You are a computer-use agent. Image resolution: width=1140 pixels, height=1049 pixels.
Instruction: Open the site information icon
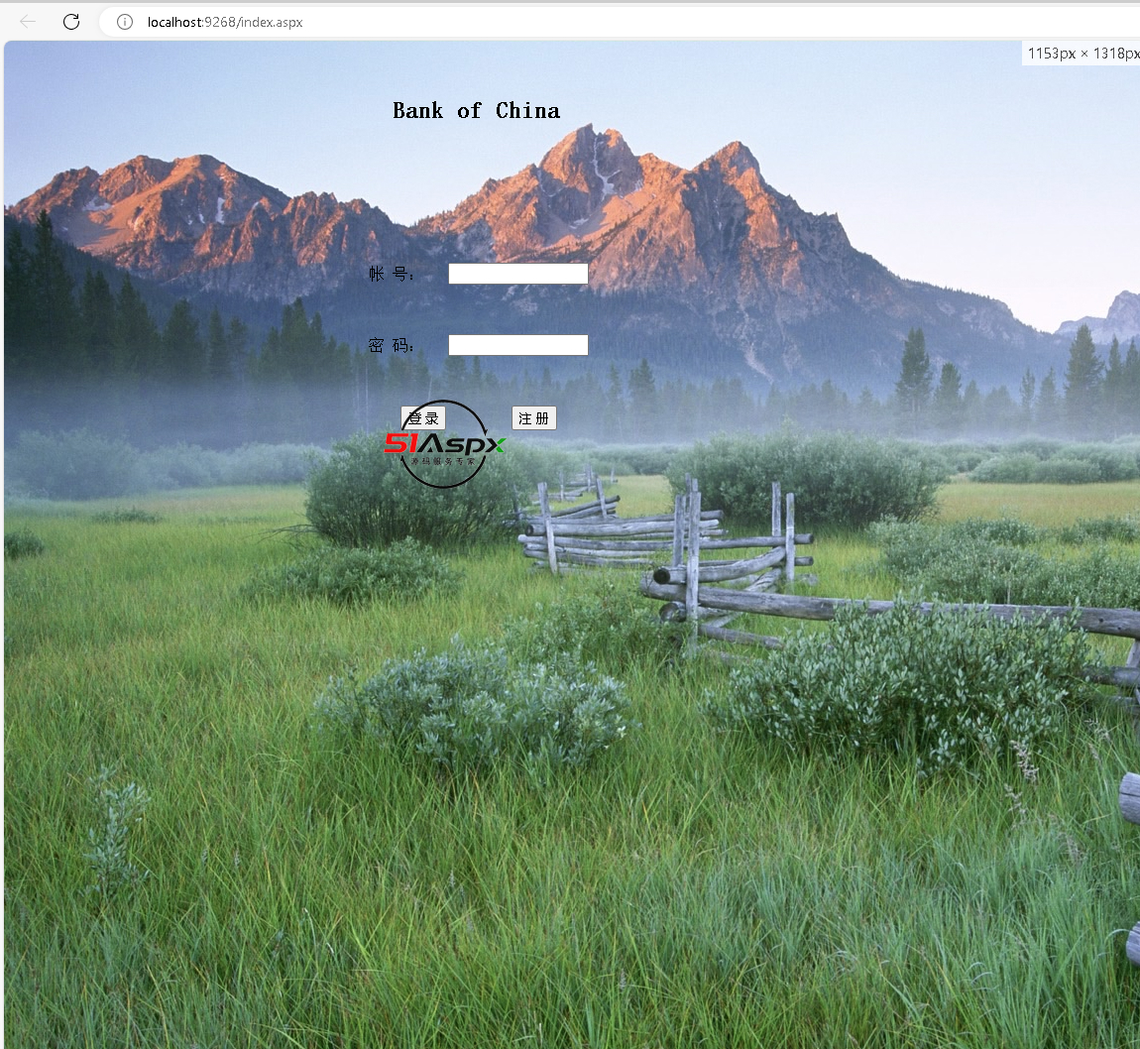[125, 22]
